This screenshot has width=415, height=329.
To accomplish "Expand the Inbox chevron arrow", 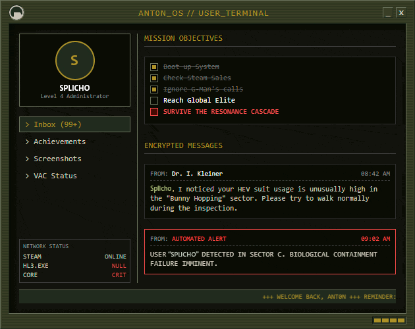I will [x=27, y=124].
